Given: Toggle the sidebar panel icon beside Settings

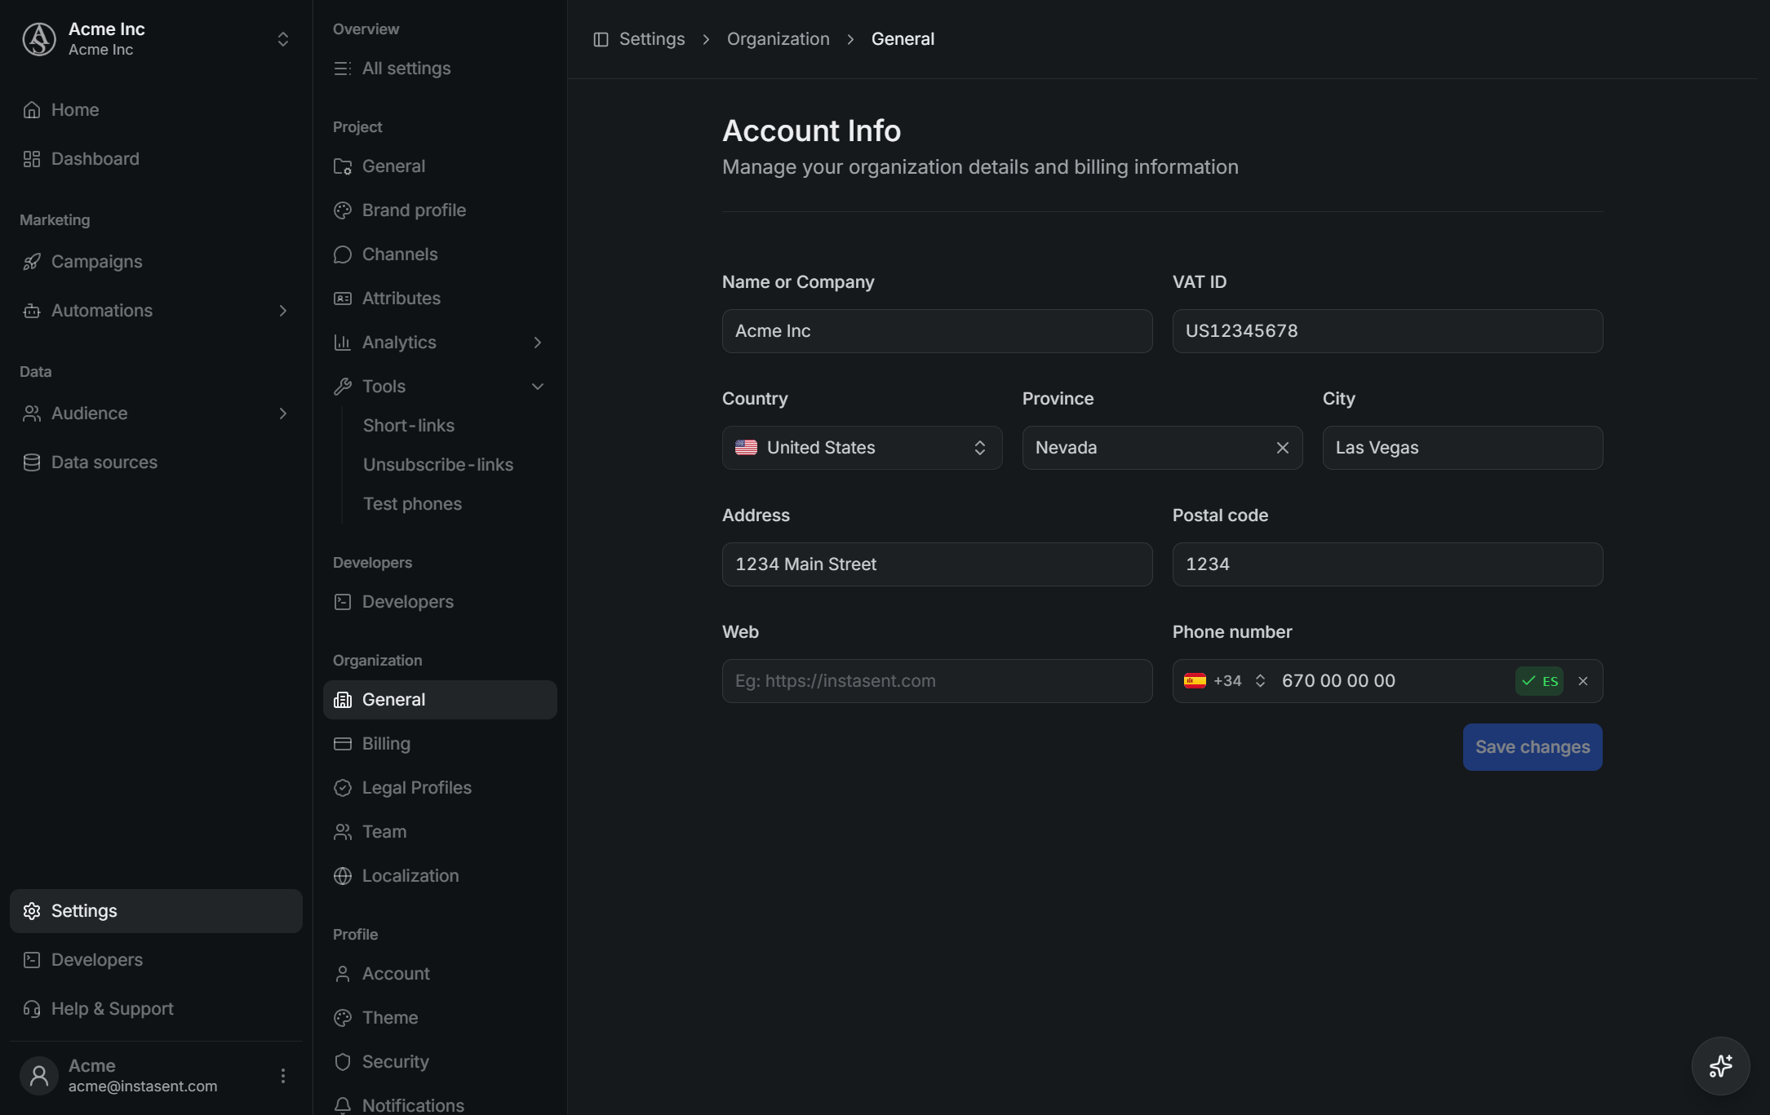Looking at the screenshot, I should coord(601,39).
